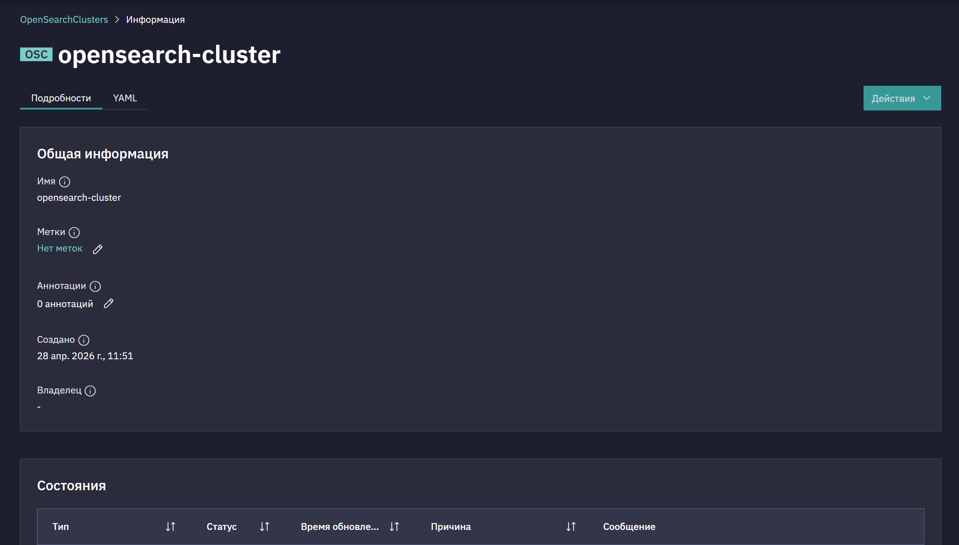
Task: Click the OSC resource badge
Action: click(x=36, y=54)
